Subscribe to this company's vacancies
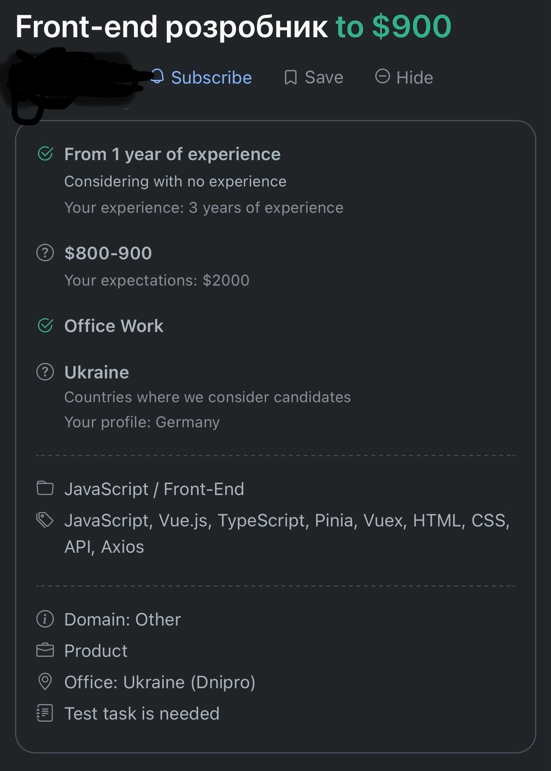Viewport: 551px width, 771px height. click(202, 77)
